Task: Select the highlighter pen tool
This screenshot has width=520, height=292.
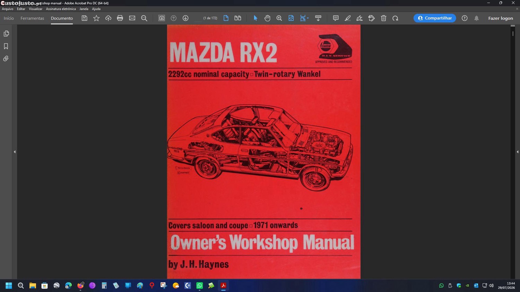Action: 348,18
